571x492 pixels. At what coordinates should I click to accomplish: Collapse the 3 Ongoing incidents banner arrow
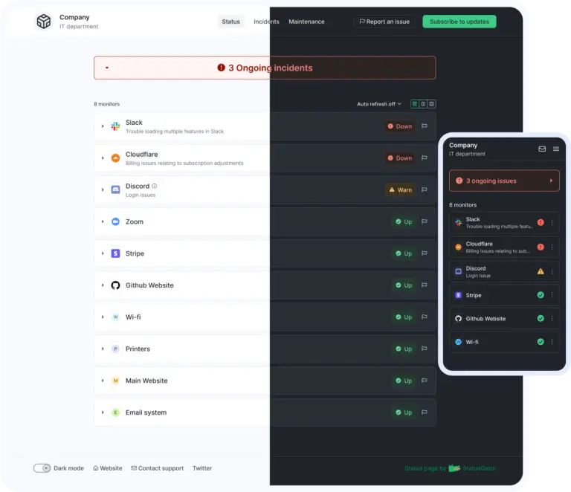point(107,68)
